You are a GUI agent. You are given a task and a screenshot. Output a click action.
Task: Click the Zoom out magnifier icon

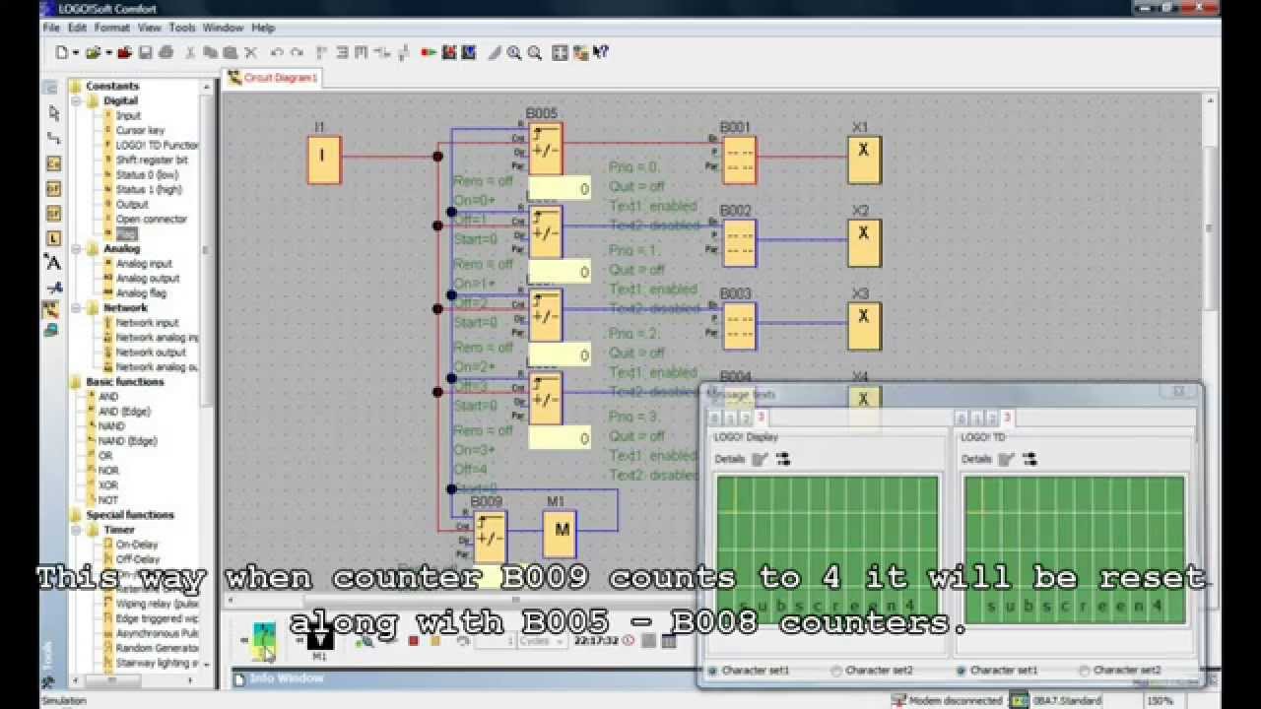[534, 52]
